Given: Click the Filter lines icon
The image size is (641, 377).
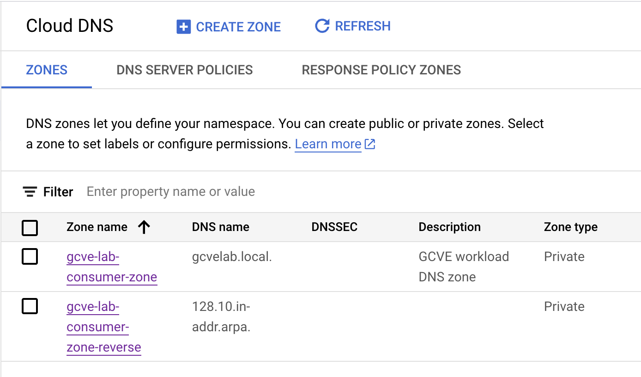Looking at the screenshot, I should point(30,192).
